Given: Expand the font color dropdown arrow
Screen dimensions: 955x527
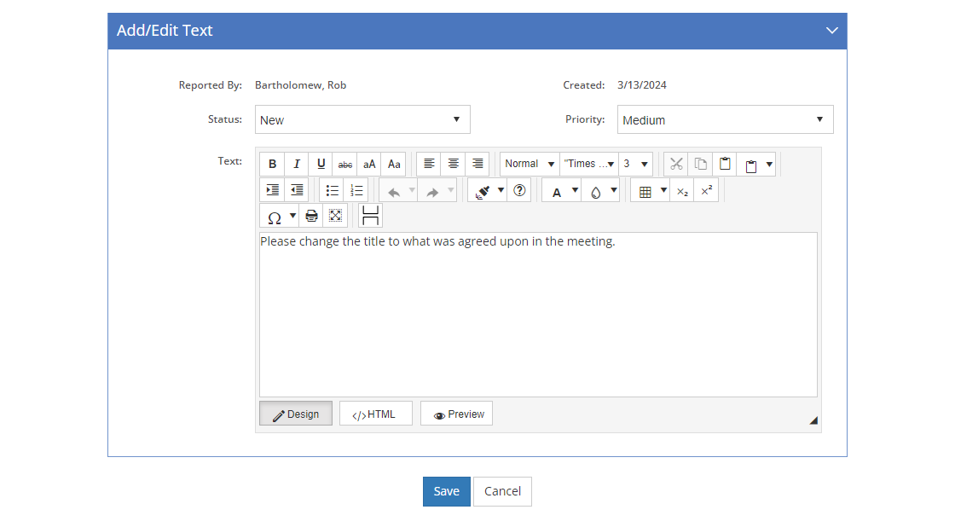Looking at the screenshot, I should [575, 190].
